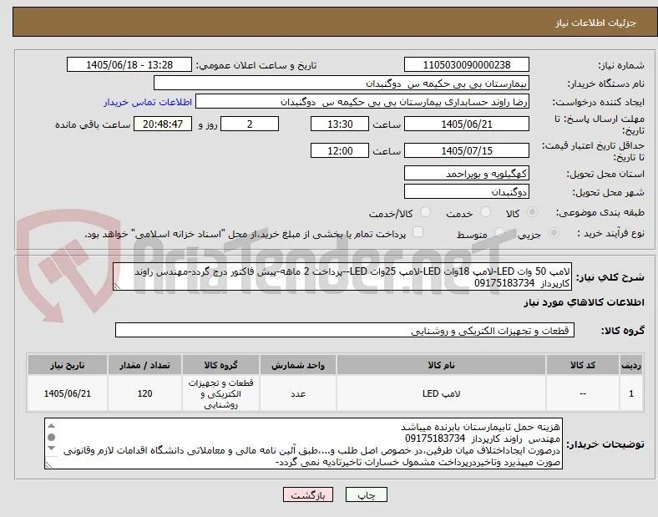Open اطلاعات تماس خریدار contact link

148,102
